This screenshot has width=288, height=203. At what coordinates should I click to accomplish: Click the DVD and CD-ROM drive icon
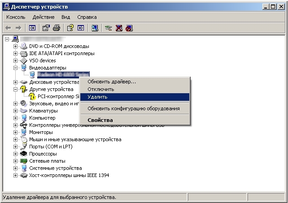click(23, 46)
